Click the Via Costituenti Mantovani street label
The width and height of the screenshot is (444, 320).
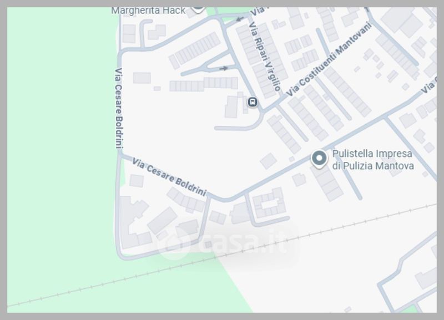pos(329,59)
